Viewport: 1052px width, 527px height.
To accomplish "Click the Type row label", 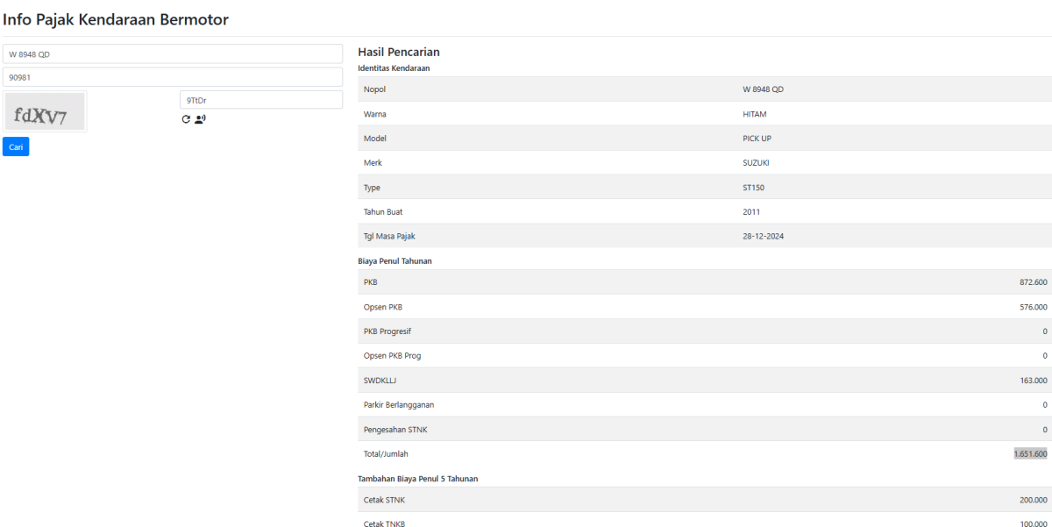I will point(373,188).
